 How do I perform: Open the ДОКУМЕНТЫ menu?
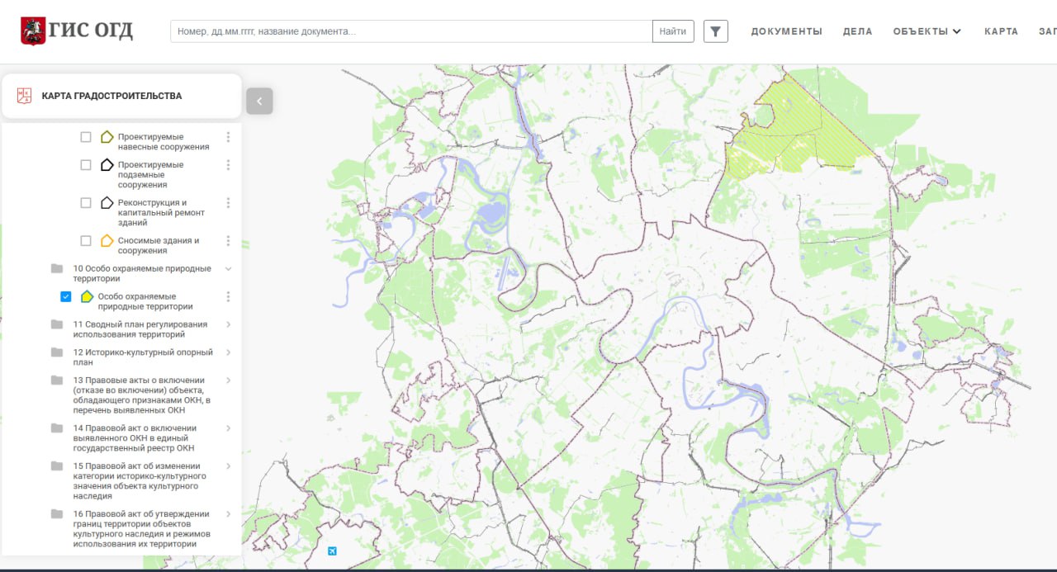(x=786, y=31)
